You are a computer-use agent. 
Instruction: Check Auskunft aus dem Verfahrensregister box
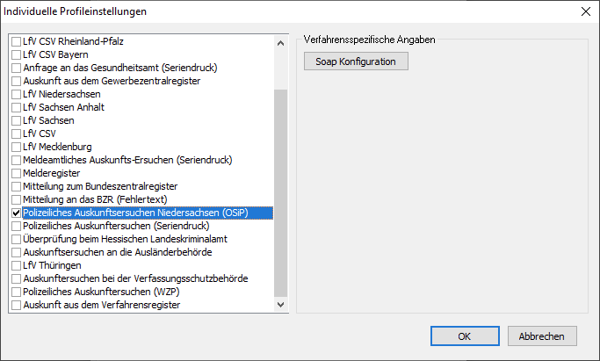click(16, 305)
